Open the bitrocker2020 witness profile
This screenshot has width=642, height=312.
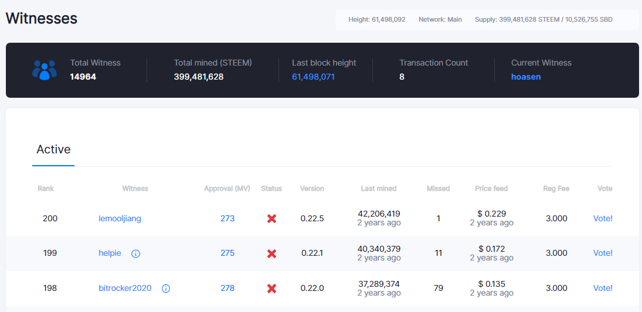click(125, 288)
